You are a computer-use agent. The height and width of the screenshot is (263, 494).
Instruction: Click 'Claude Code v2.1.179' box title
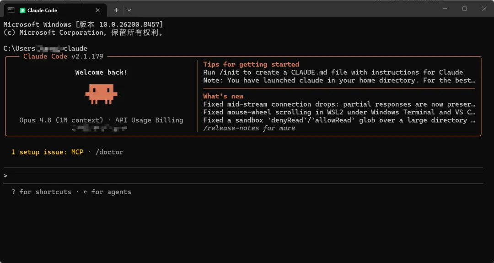pos(63,57)
